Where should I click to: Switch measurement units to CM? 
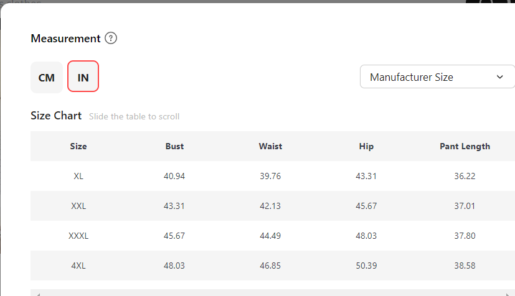click(x=47, y=78)
